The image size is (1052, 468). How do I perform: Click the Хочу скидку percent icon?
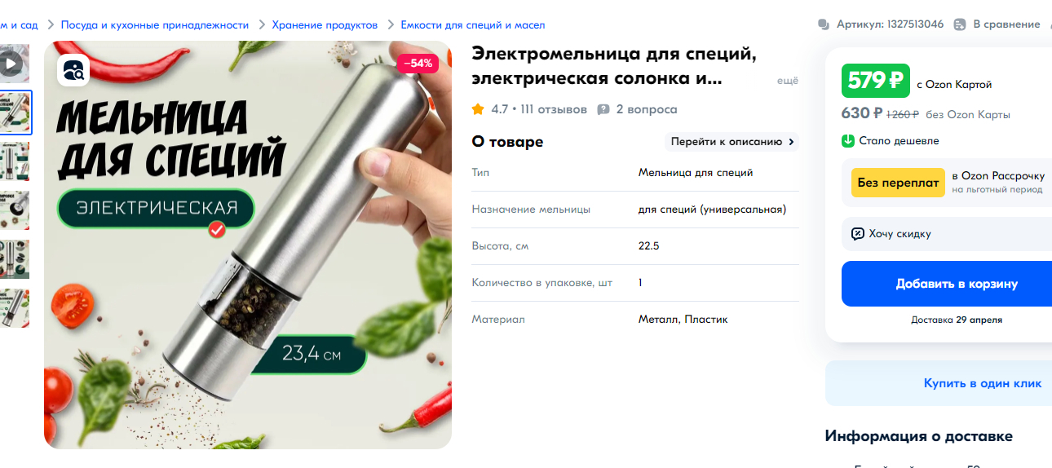858,234
